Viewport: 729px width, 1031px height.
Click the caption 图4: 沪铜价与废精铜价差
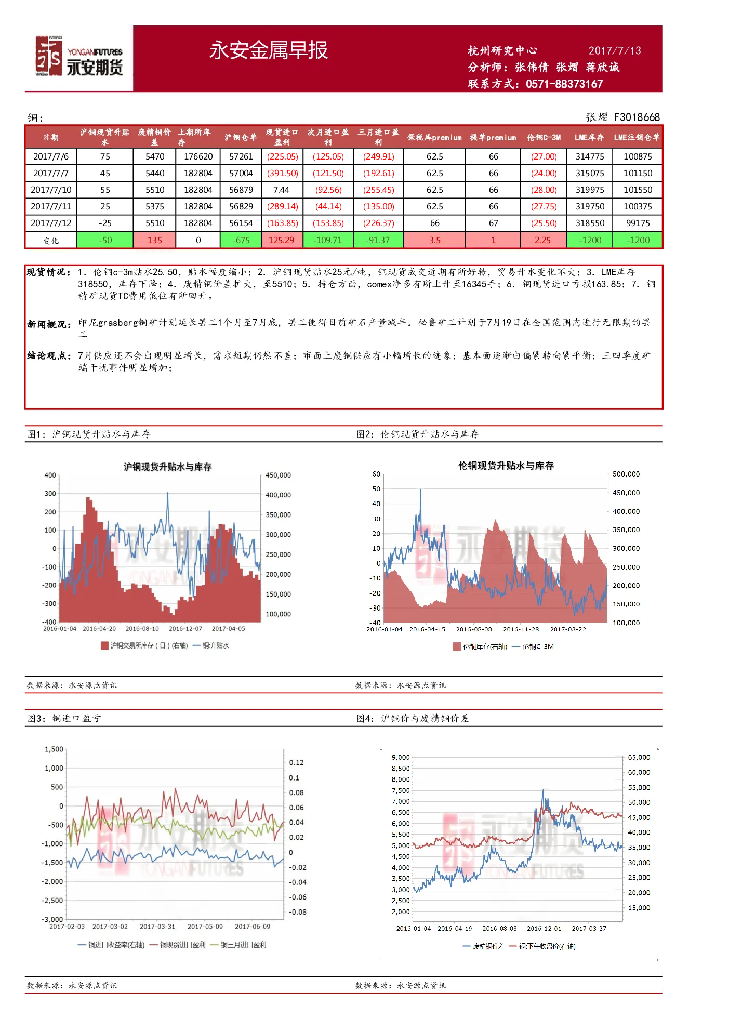click(413, 718)
